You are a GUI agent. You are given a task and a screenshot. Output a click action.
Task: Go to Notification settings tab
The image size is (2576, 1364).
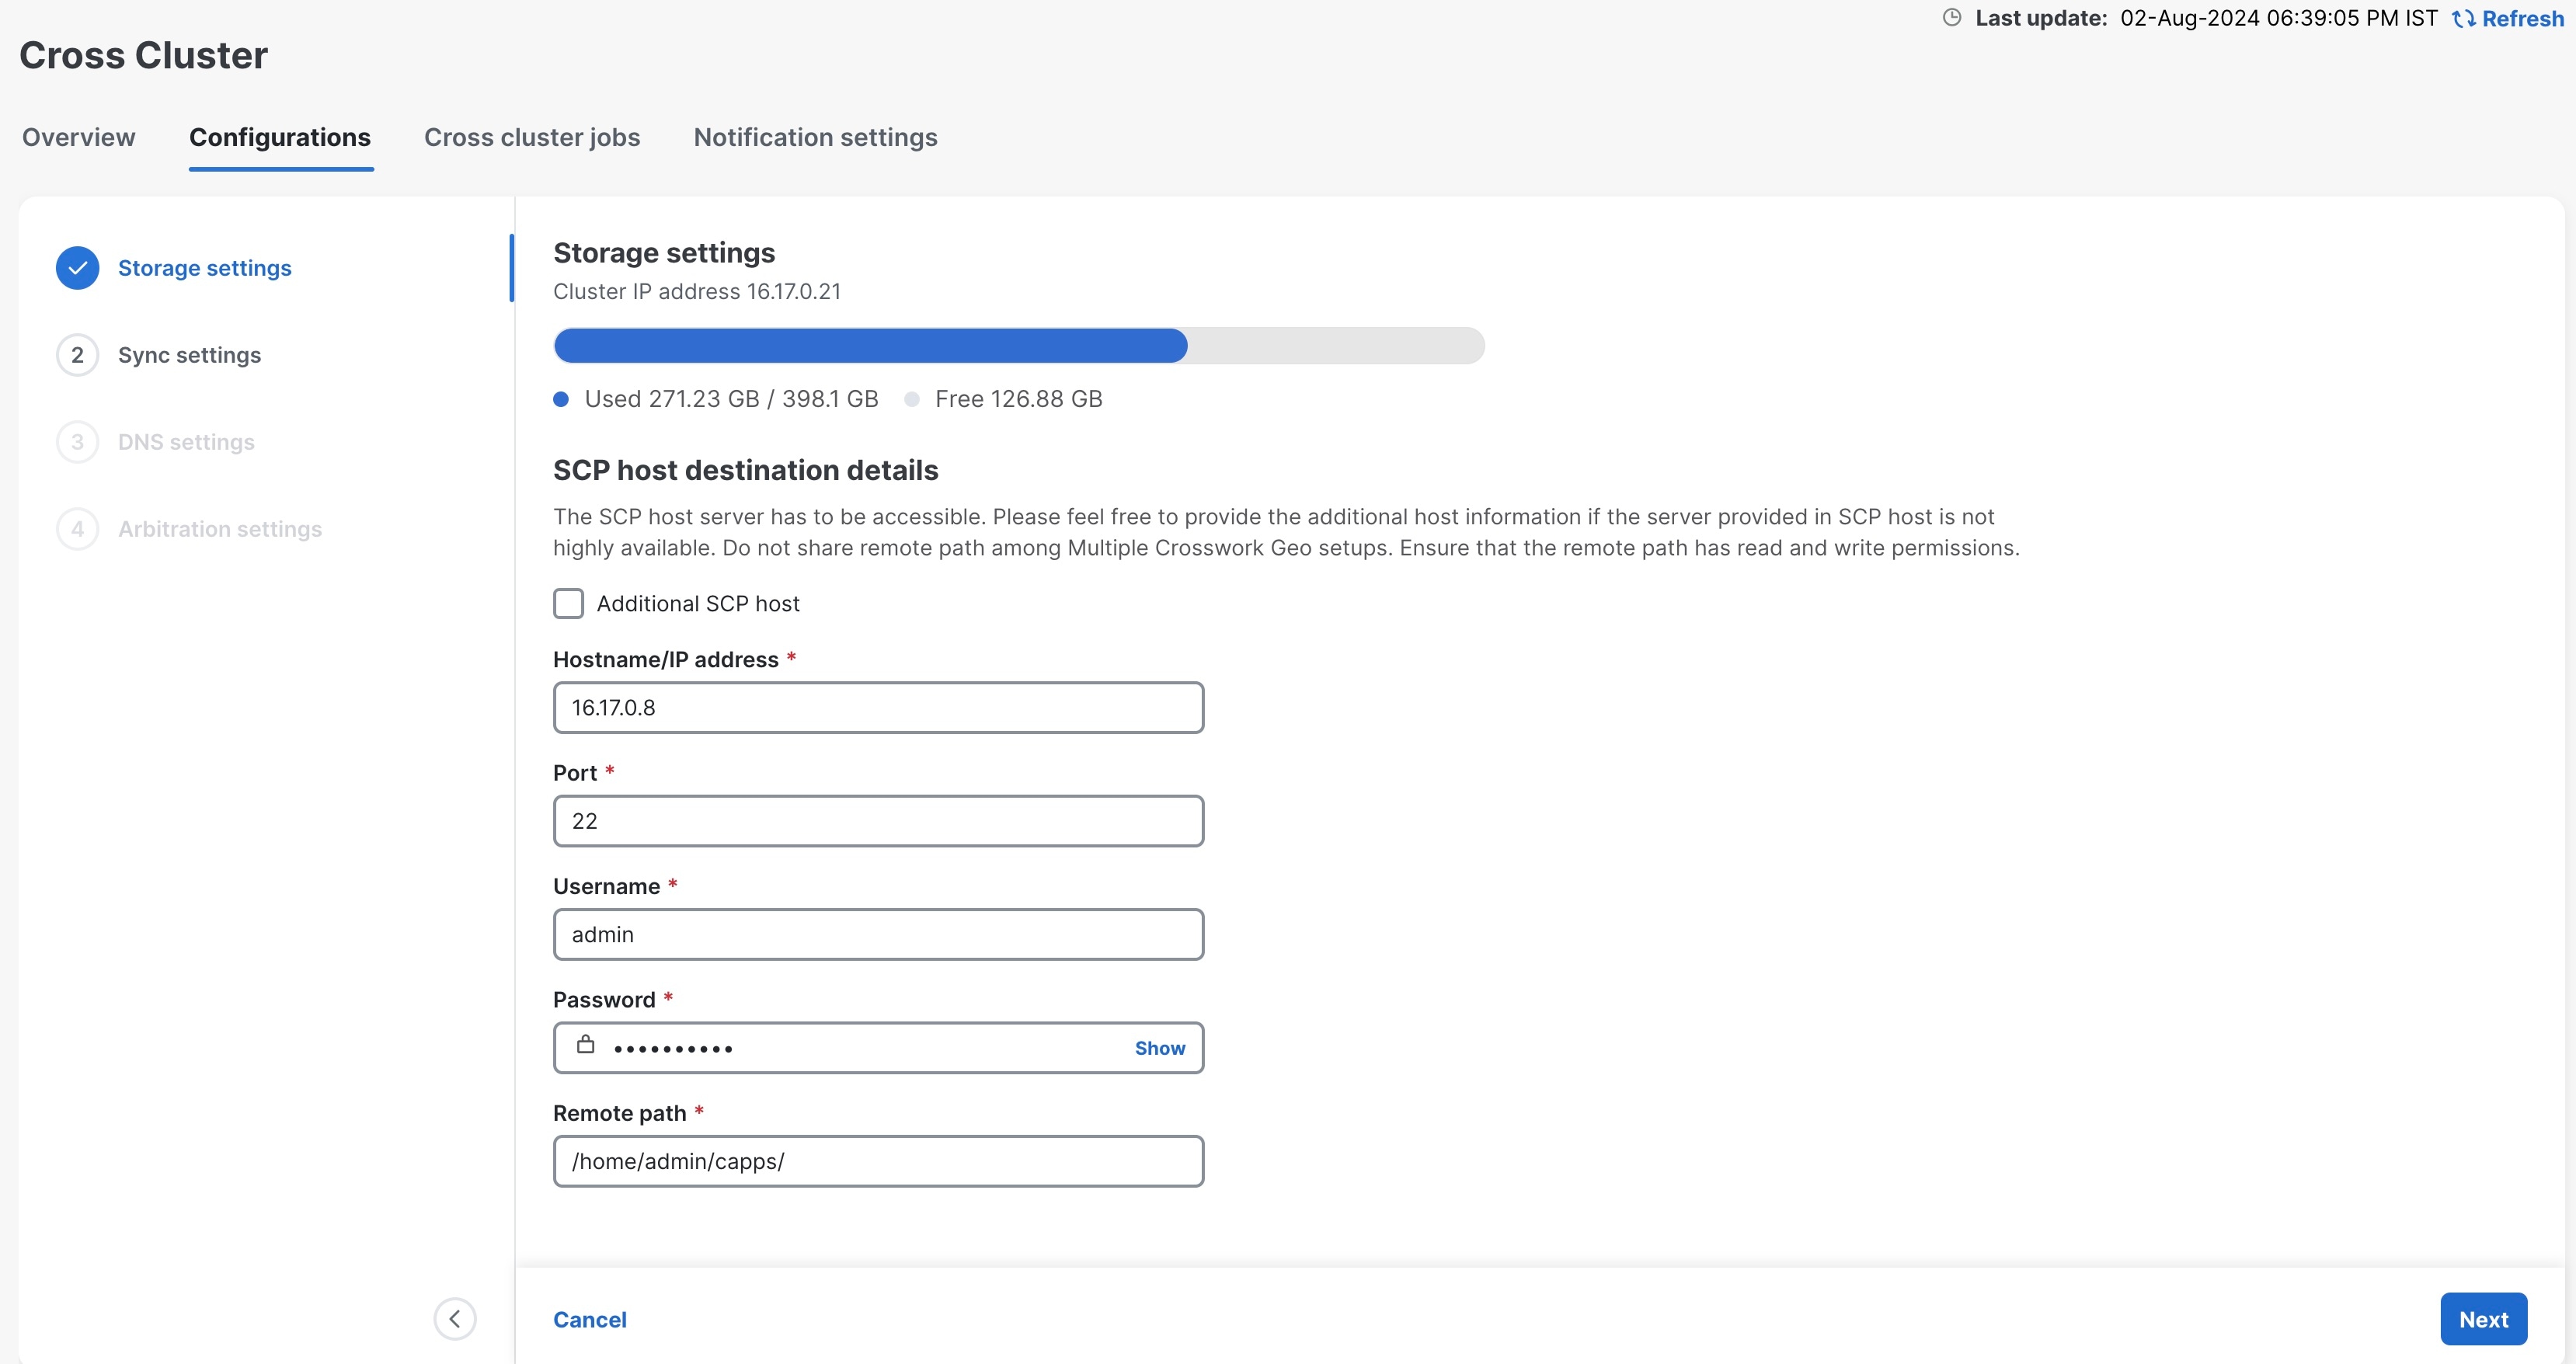(x=815, y=137)
